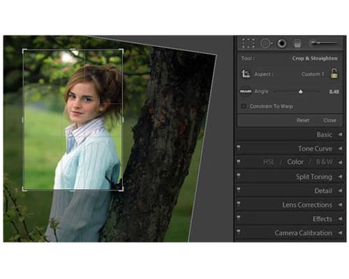349x279 pixels.
Task: Click the left edge crop handle
Action: click(x=23, y=120)
